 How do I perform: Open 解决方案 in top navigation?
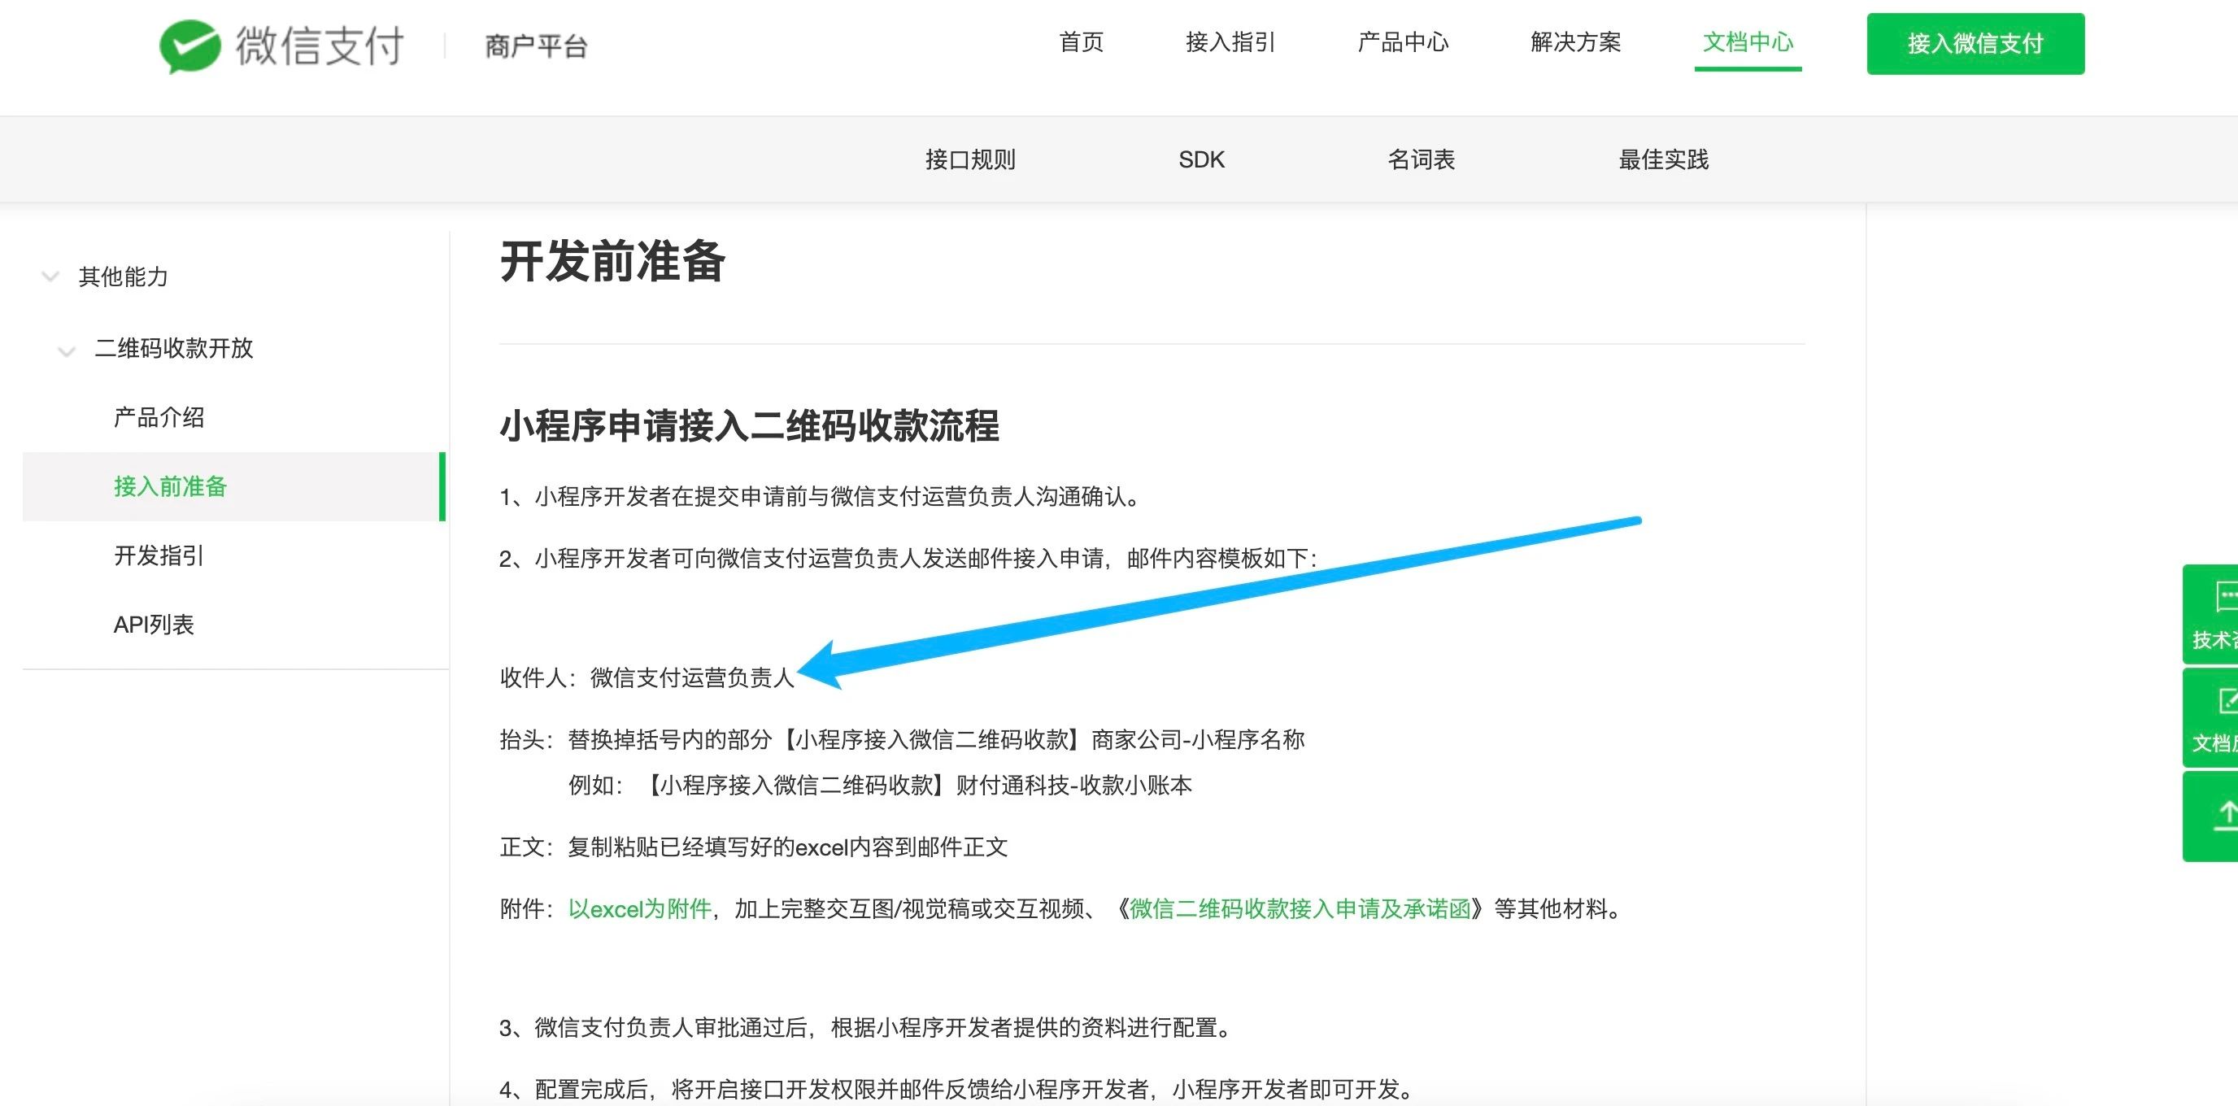click(1575, 41)
